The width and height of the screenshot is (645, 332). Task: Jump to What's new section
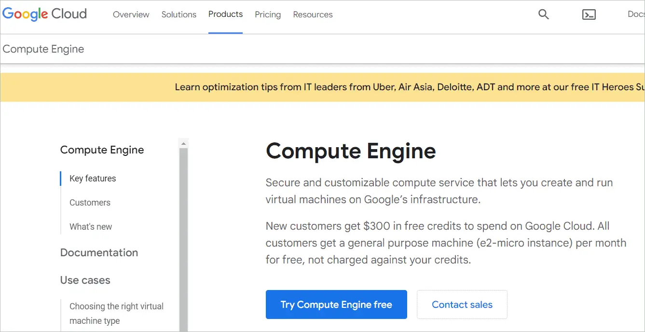pyautogui.click(x=91, y=227)
